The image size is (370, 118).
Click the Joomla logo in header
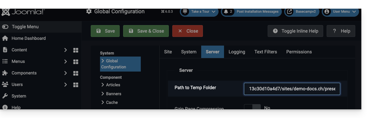click(23, 12)
